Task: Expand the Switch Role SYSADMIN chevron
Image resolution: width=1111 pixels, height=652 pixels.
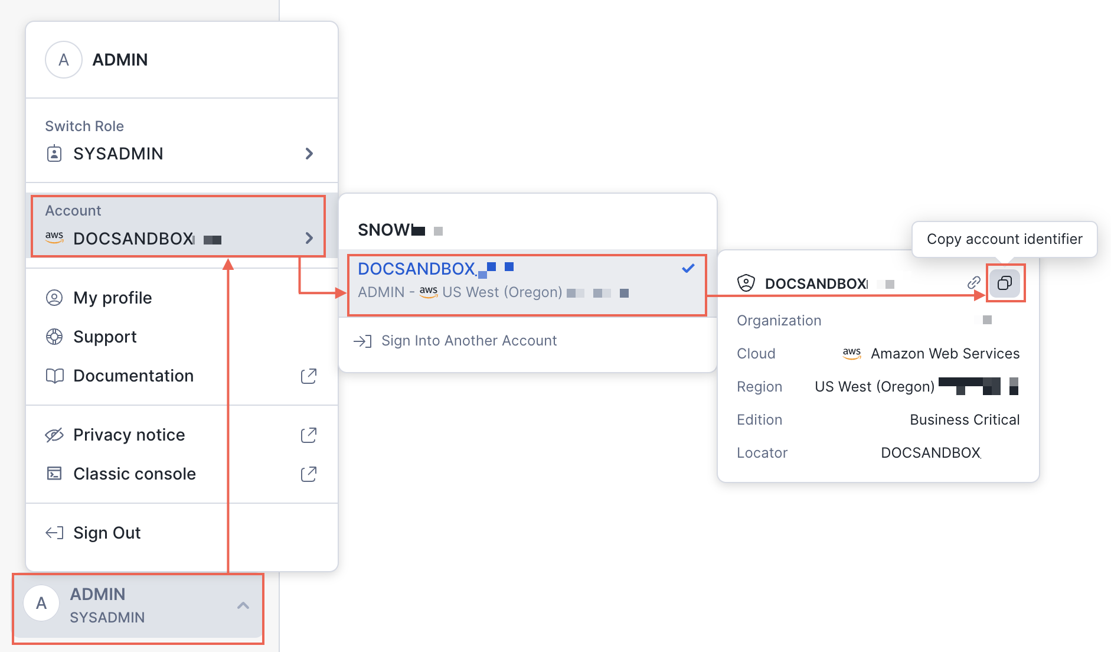Action: (309, 154)
